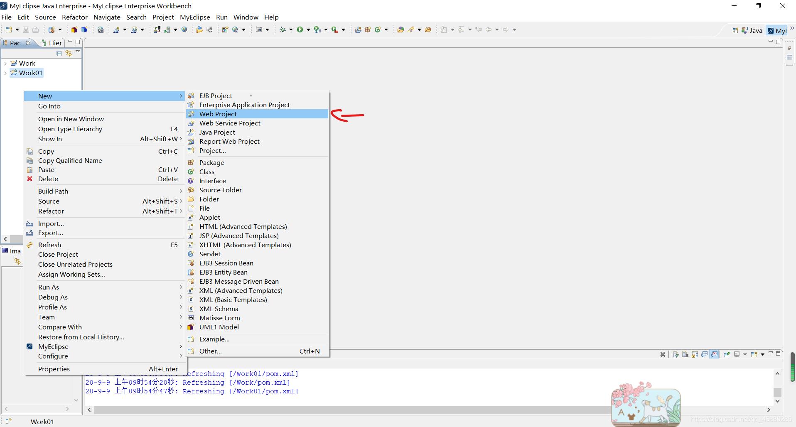Image resolution: width=796 pixels, height=427 pixels.
Task: Open the New wizard dropdown arrow
Action: pyautogui.click(x=17, y=29)
